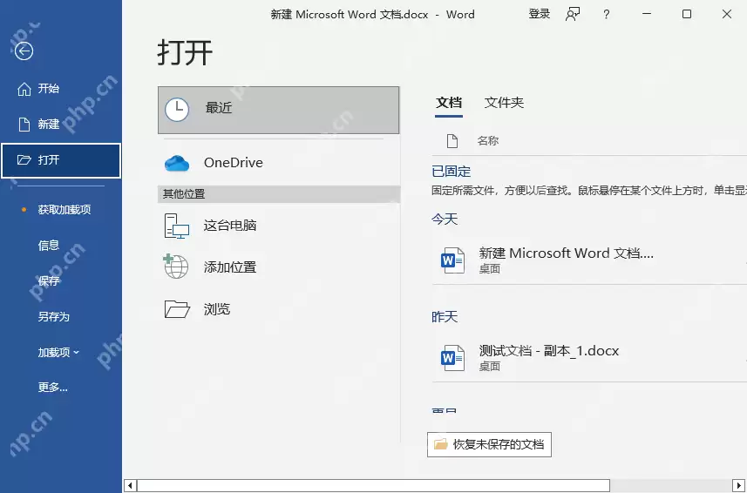The image size is (747, 493).
Task: Click 另存为 in the sidebar
Action: [x=60, y=316]
